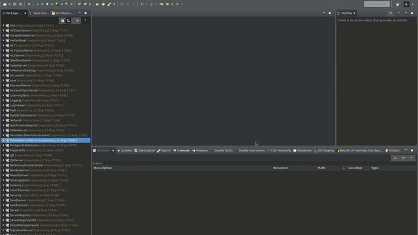Switch to the Git Repositories tab
The image size is (418, 235).
(63, 13)
